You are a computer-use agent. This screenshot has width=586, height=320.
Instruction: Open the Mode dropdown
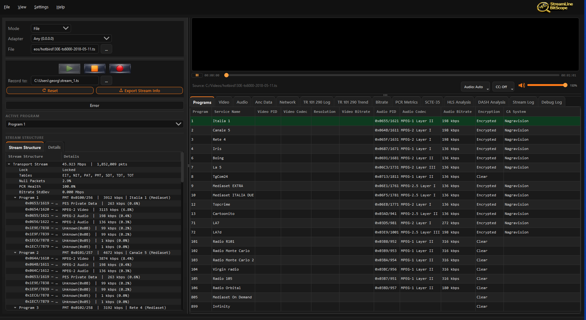tap(51, 28)
